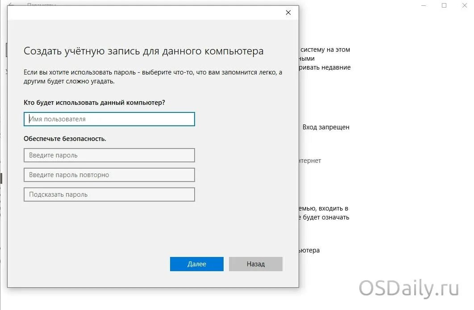Click the 'Кто будет использовать данный компьютер?' label
Viewport: 474px width, 310px height.
[x=94, y=103]
